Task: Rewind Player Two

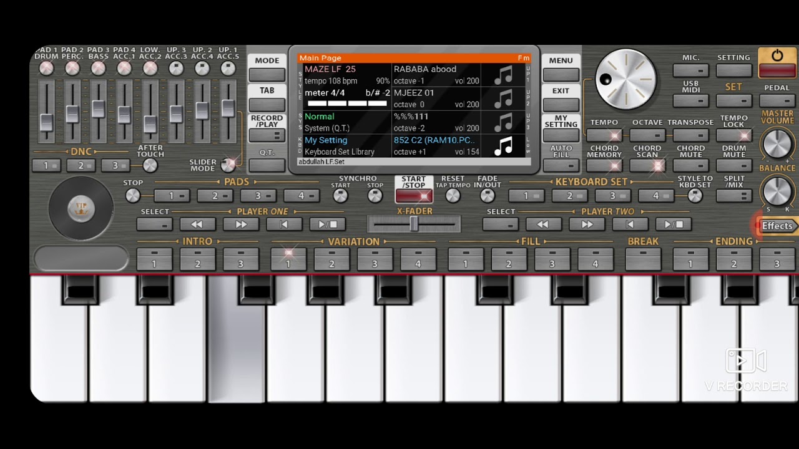Action: [x=543, y=224]
